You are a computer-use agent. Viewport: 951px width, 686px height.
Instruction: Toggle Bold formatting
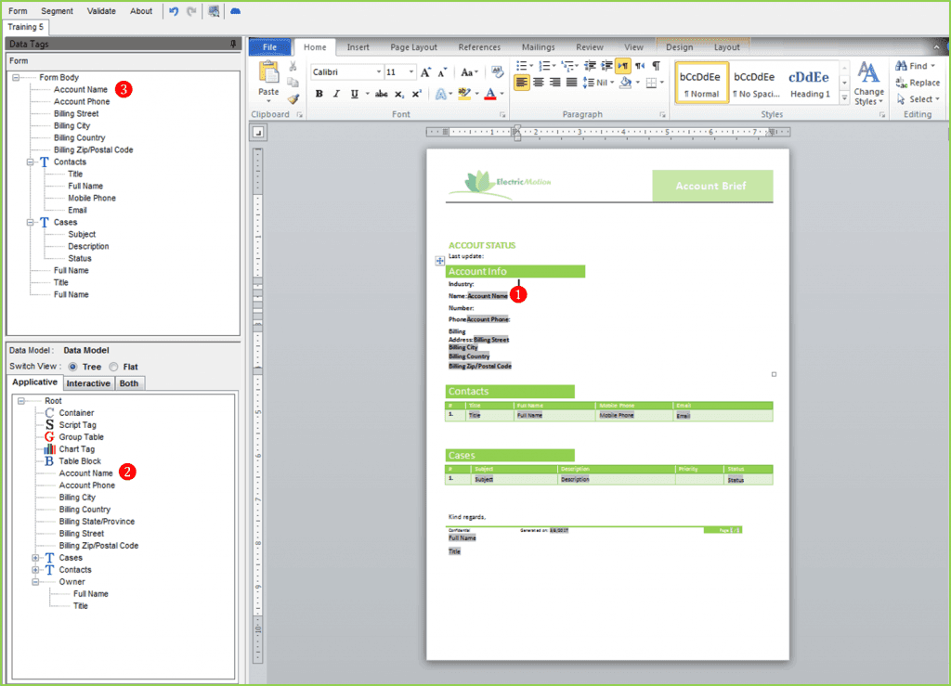[x=319, y=94]
